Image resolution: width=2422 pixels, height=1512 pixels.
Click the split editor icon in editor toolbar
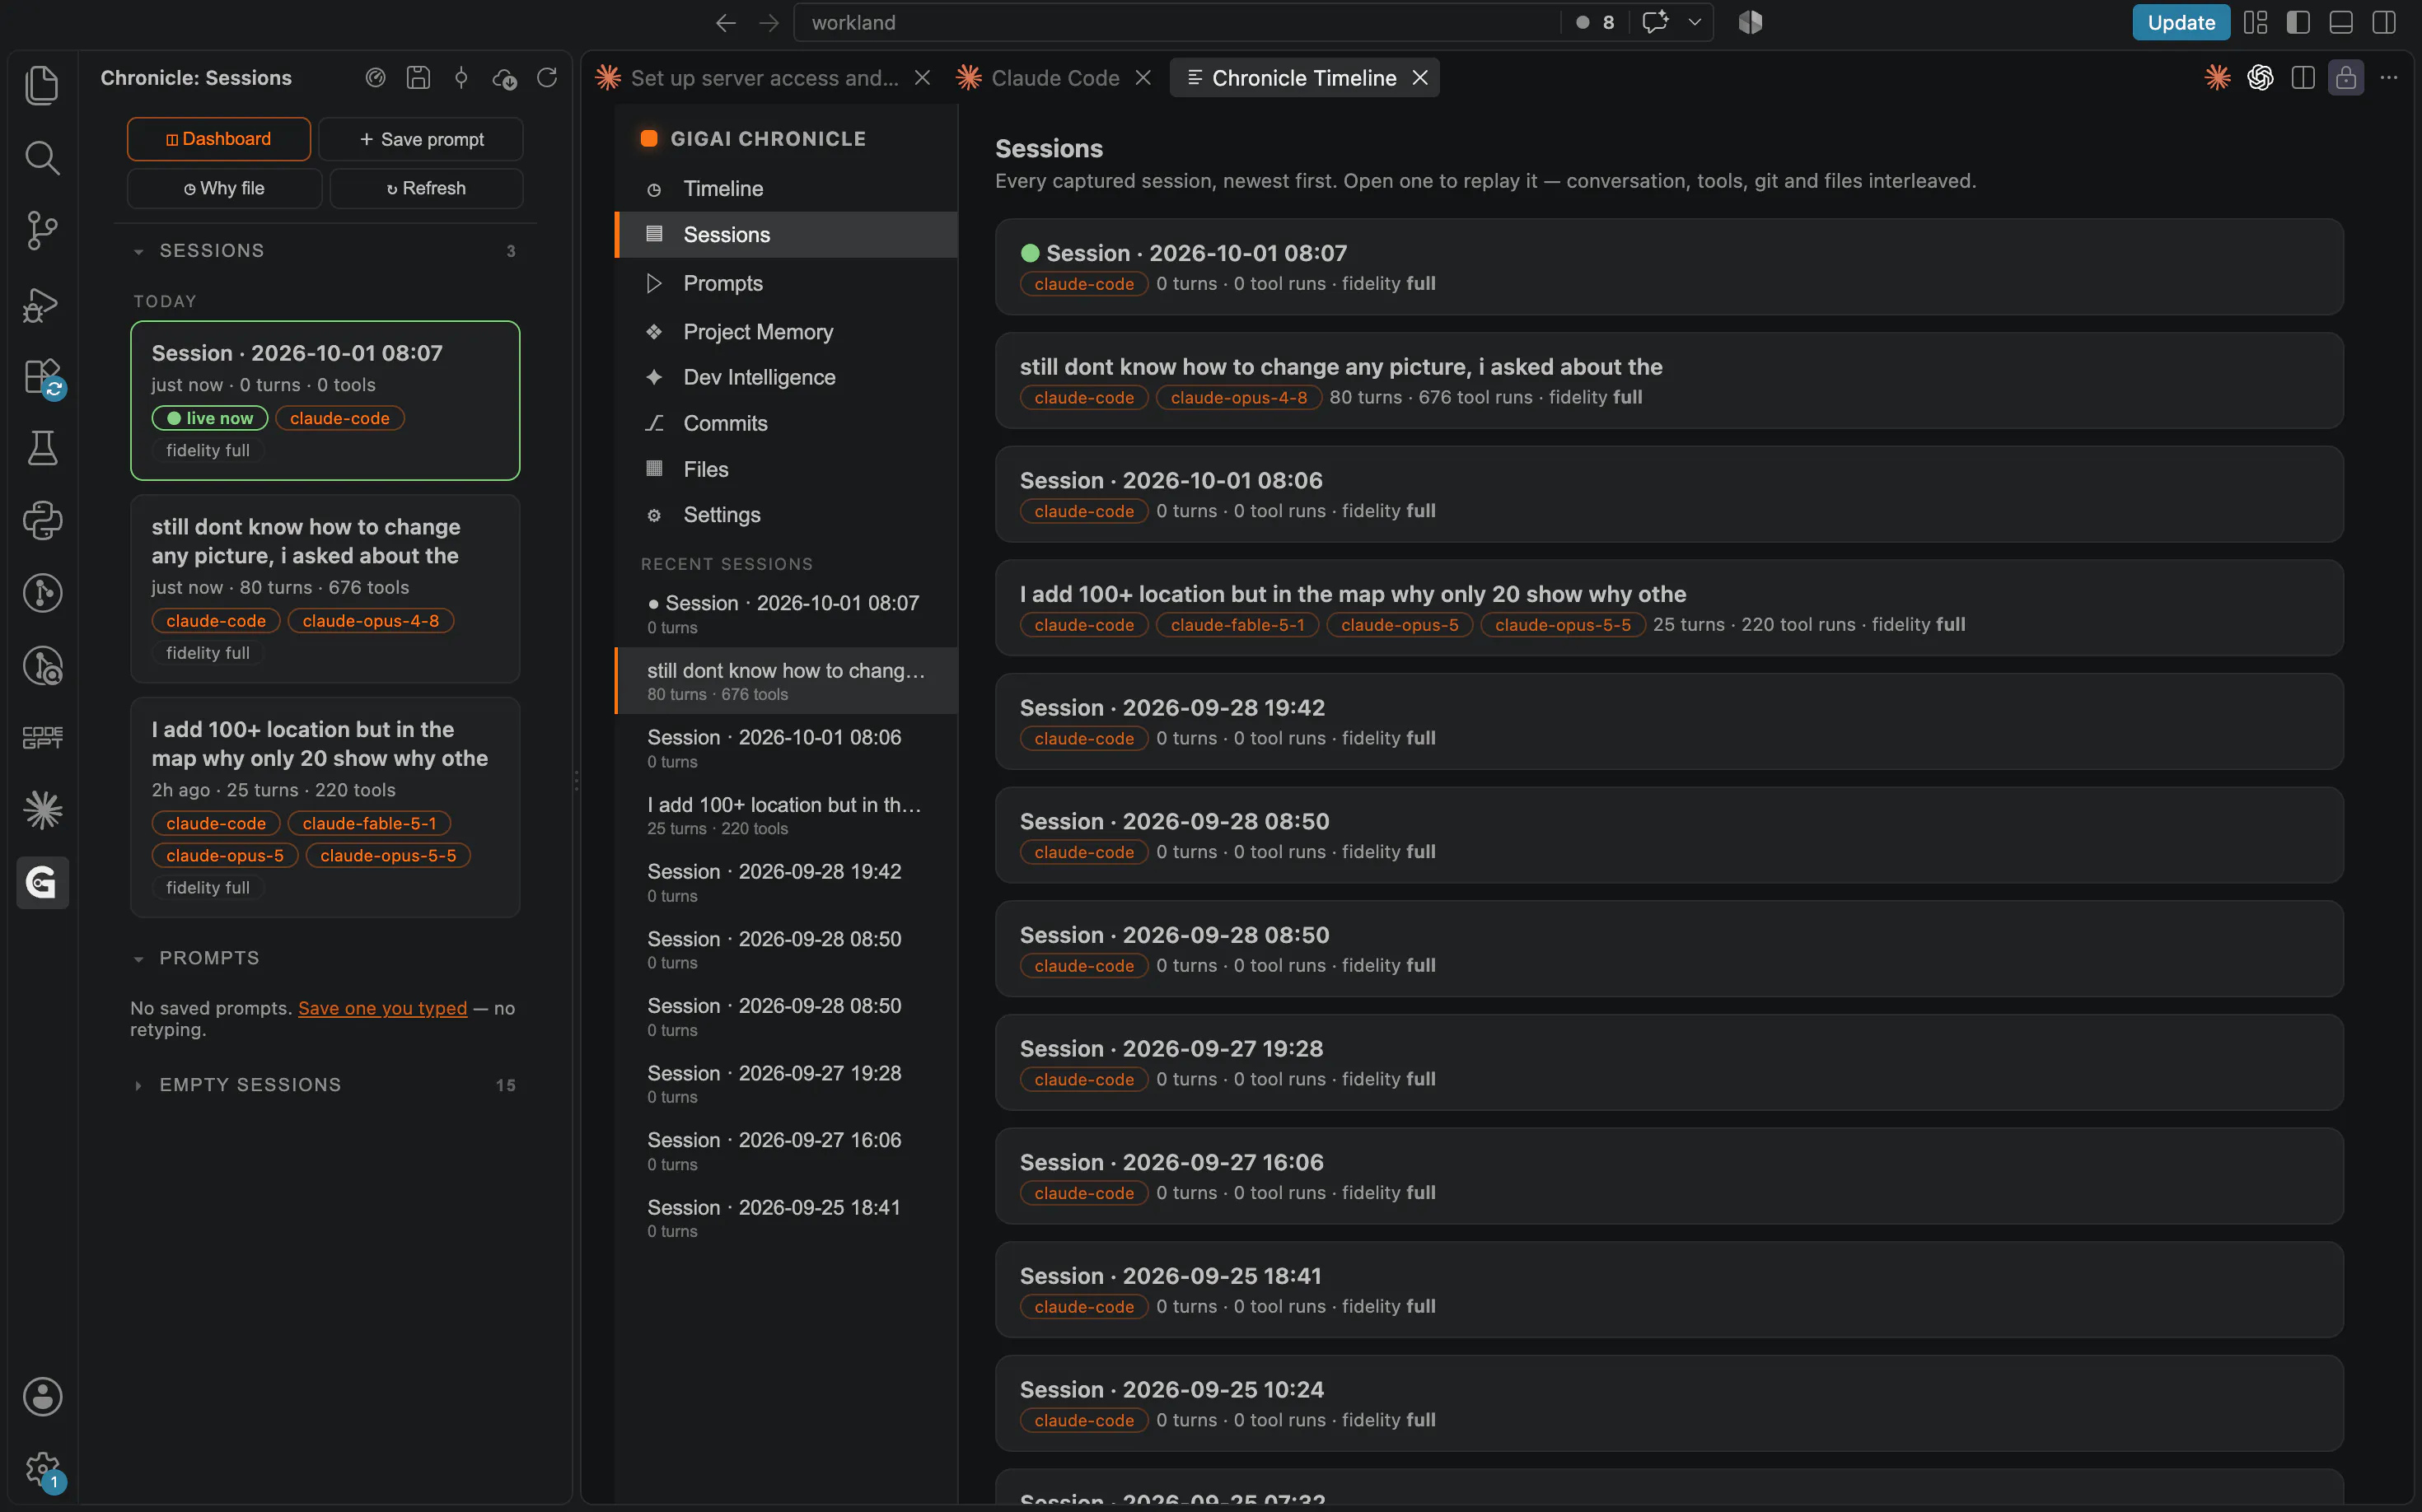point(2303,78)
